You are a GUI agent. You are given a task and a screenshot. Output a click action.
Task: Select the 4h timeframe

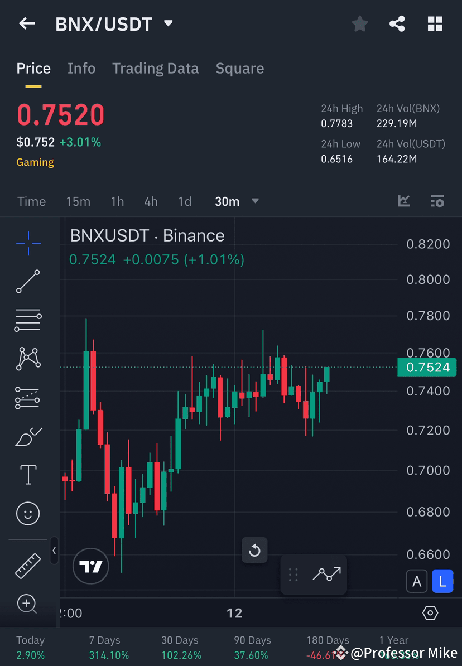(x=150, y=201)
